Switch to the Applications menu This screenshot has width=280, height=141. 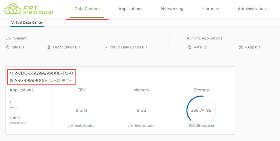coord(130,9)
